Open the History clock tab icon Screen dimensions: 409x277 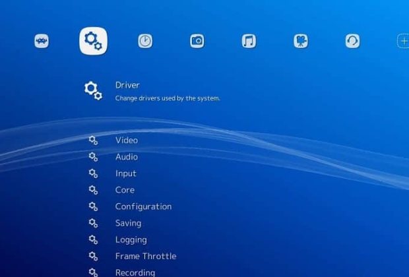[x=145, y=41]
